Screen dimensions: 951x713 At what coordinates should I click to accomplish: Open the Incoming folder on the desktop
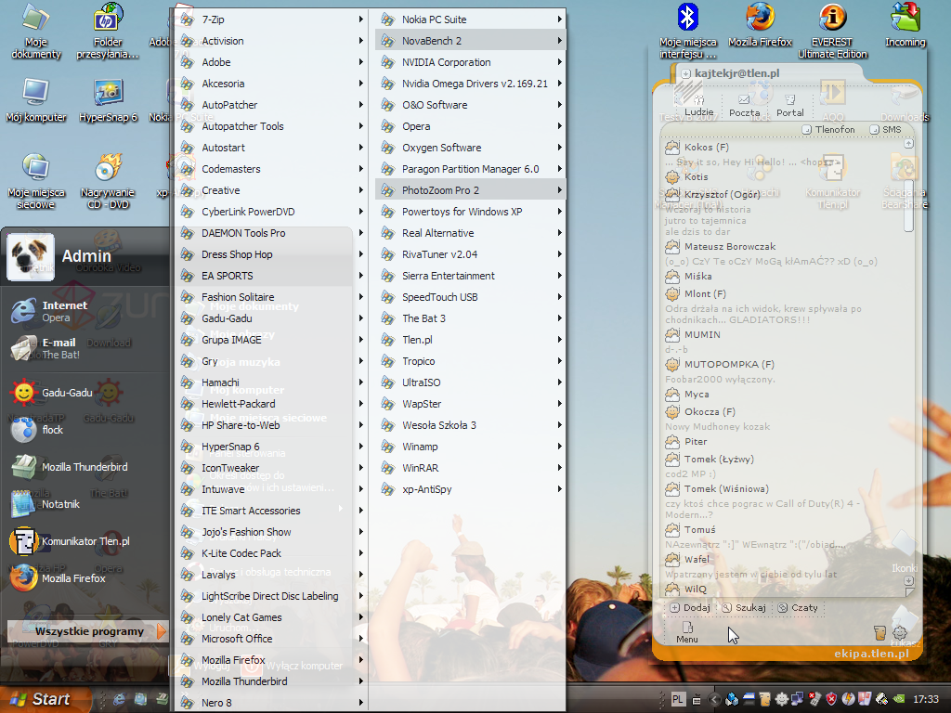(x=905, y=25)
